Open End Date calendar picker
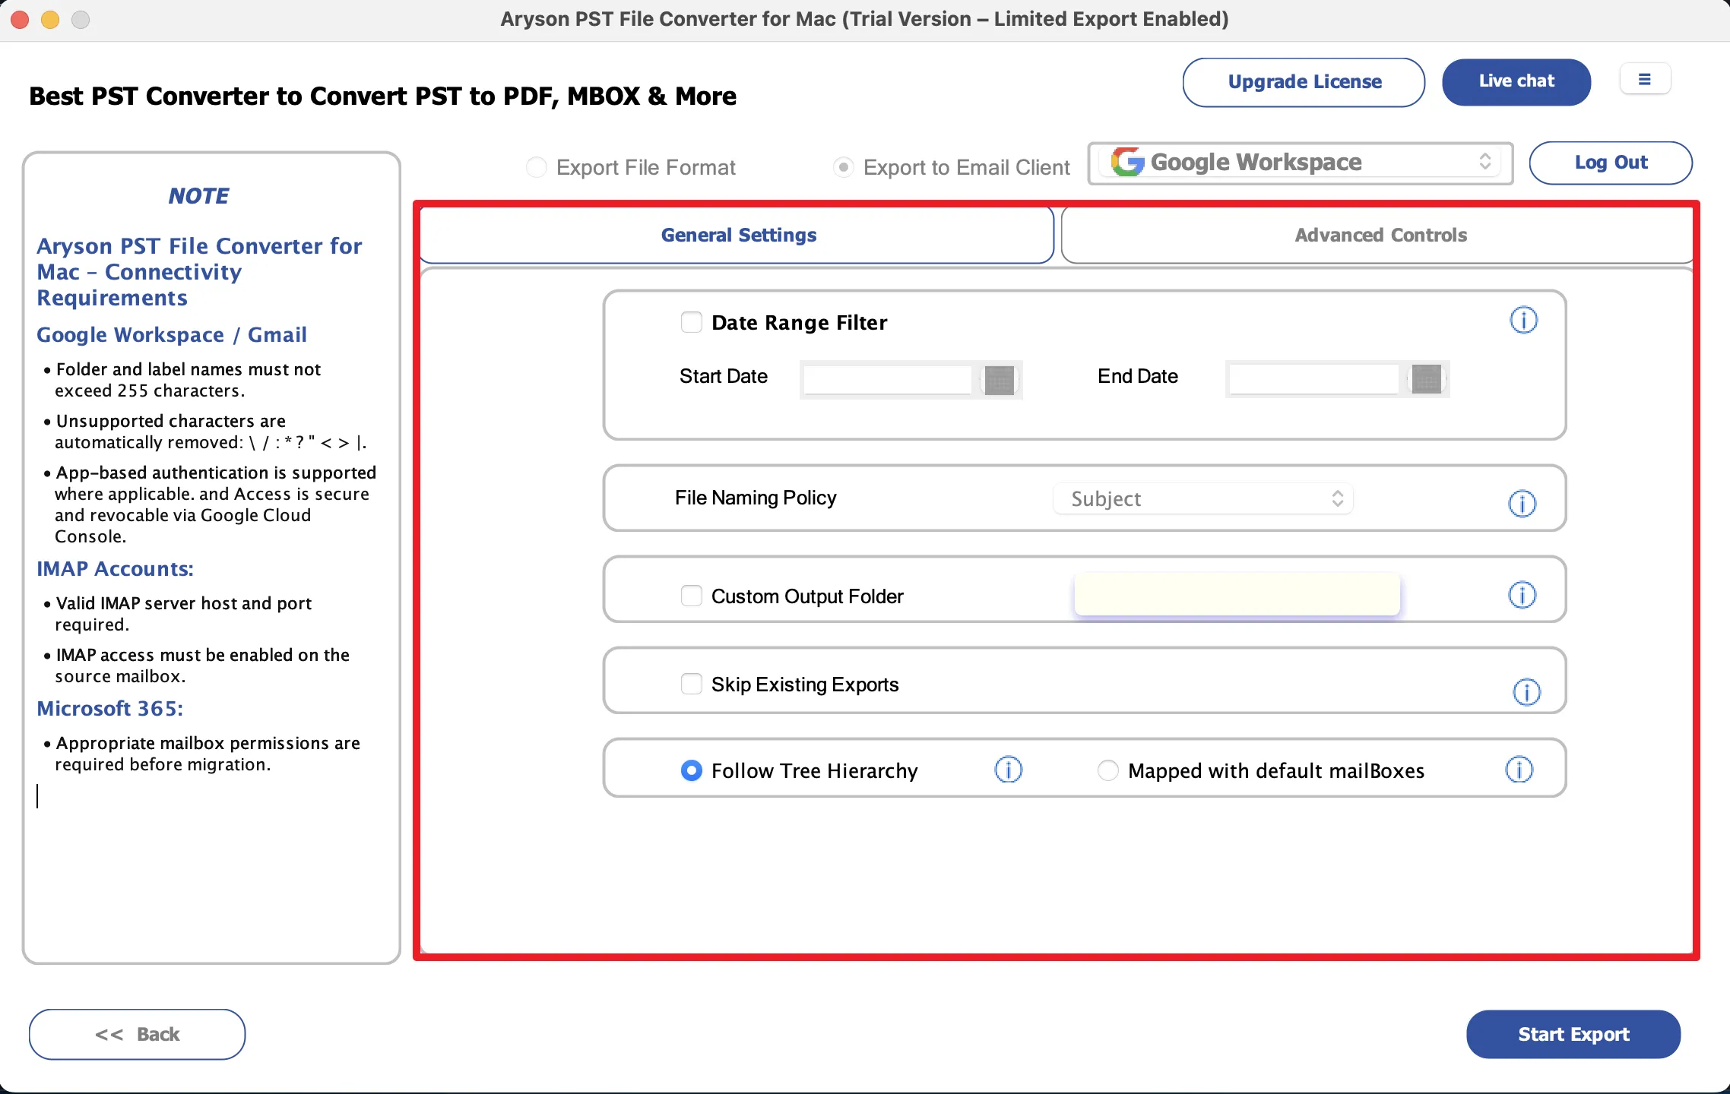The height and width of the screenshot is (1094, 1730). 1426,379
